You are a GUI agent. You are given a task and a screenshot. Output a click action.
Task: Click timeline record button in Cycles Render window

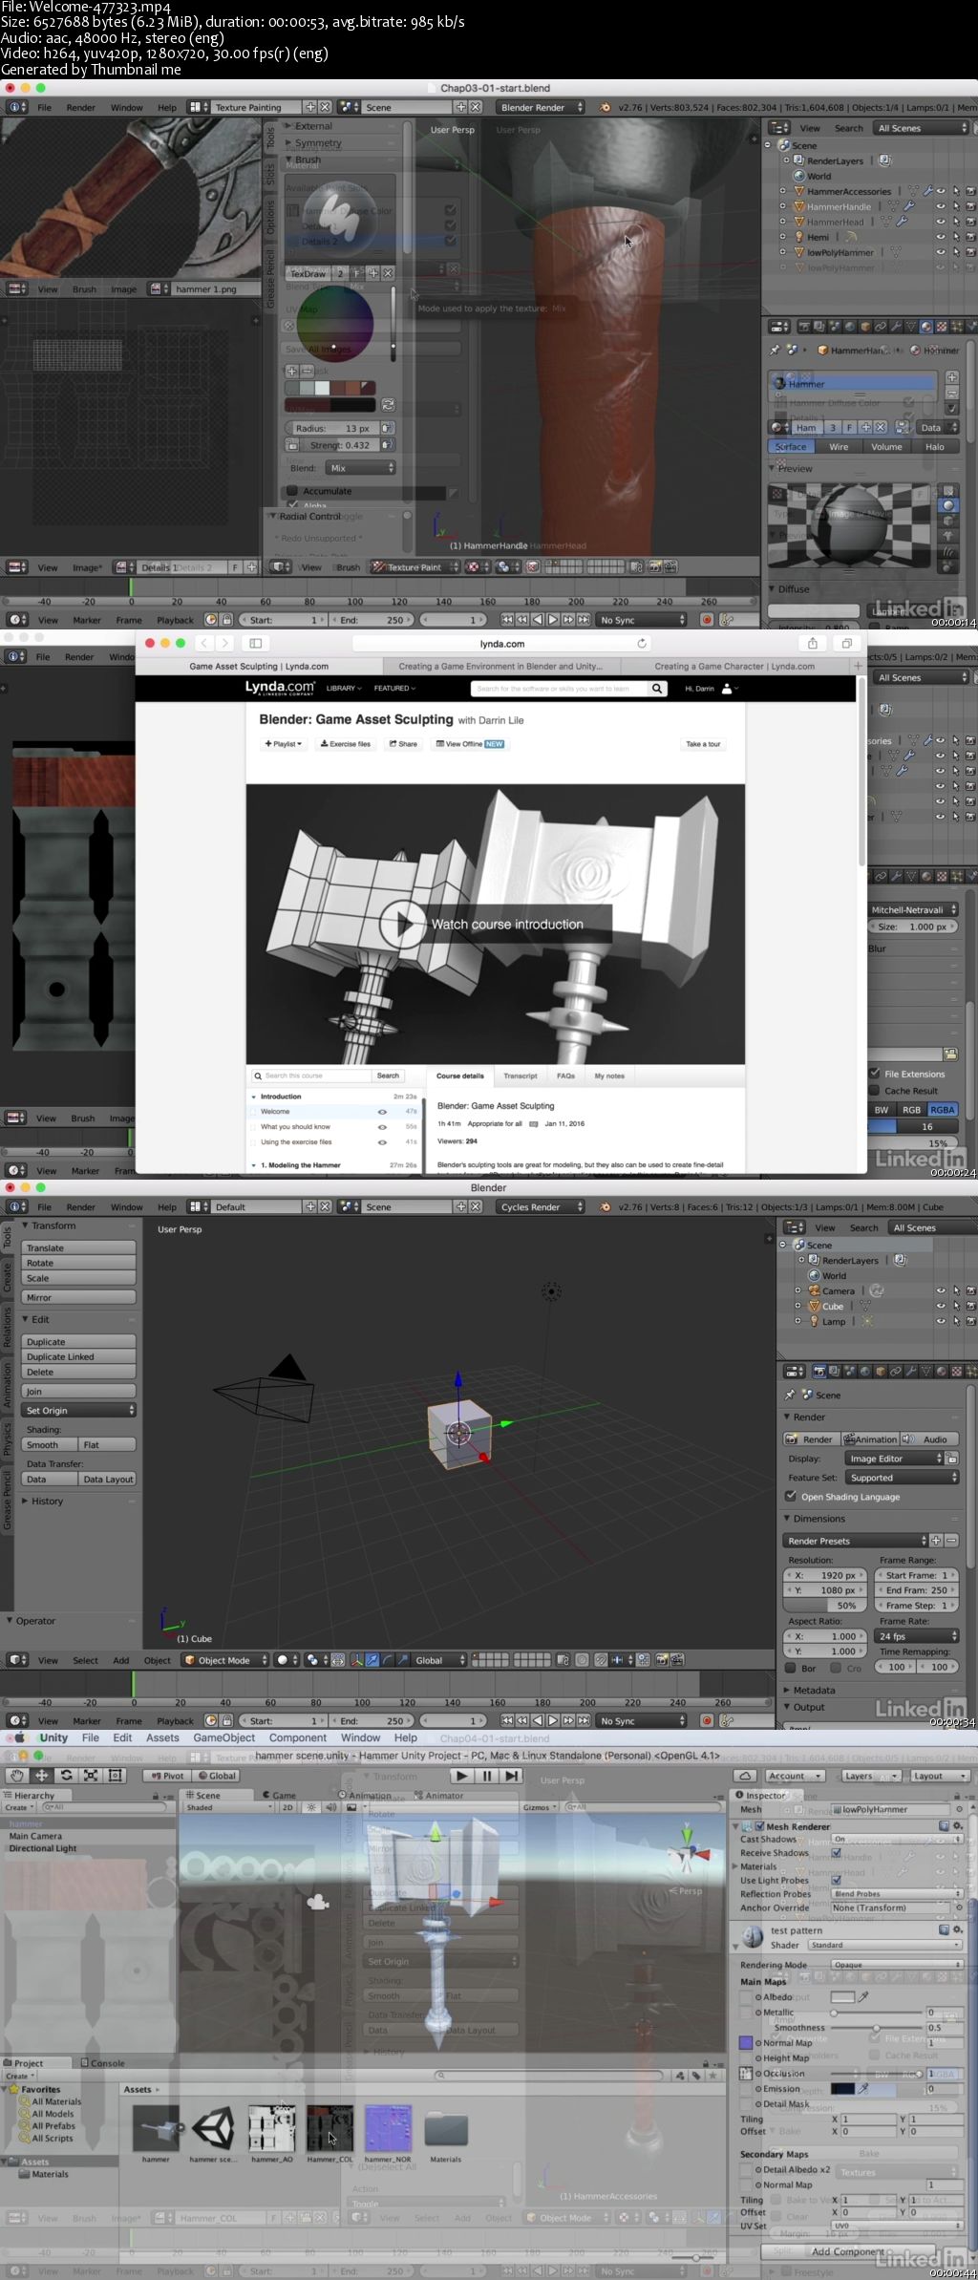click(707, 1720)
